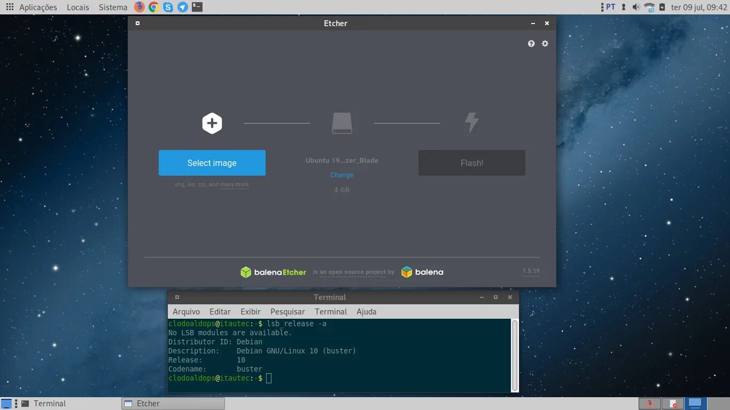This screenshot has height=410, width=730.
Task: Click the 'Codename: buster' line
Action: coord(215,369)
